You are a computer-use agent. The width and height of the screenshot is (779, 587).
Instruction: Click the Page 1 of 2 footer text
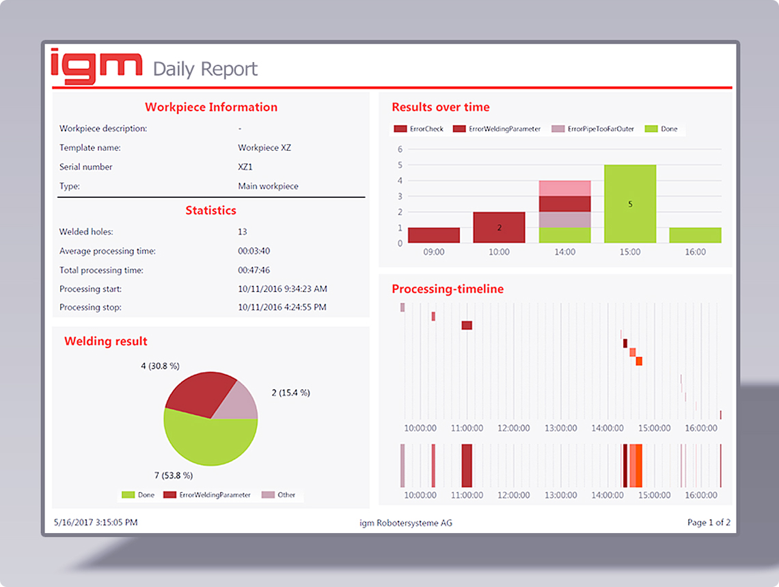[x=709, y=523]
